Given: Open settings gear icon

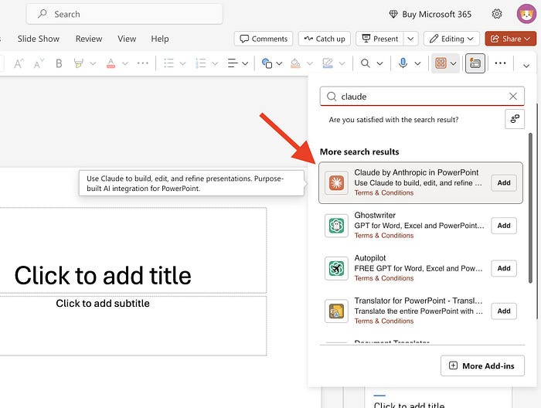Looking at the screenshot, I should [x=497, y=14].
